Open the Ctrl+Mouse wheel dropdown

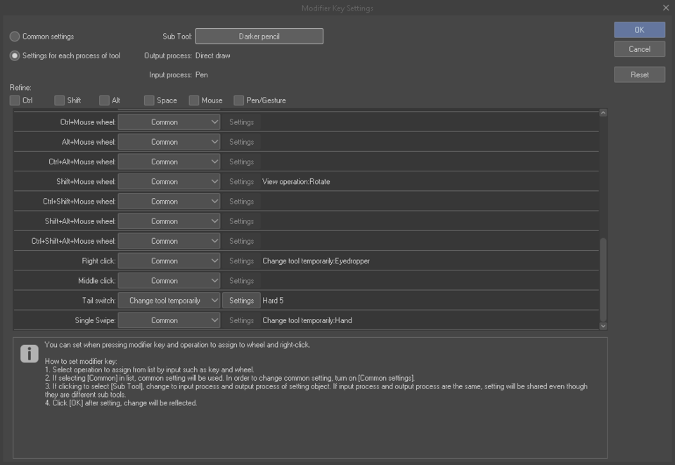(169, 122)
